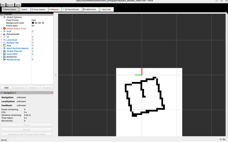Close the Displays panel
Image resolution: width=228 pixels, height=142 pixels.
(x=52, y=14)
